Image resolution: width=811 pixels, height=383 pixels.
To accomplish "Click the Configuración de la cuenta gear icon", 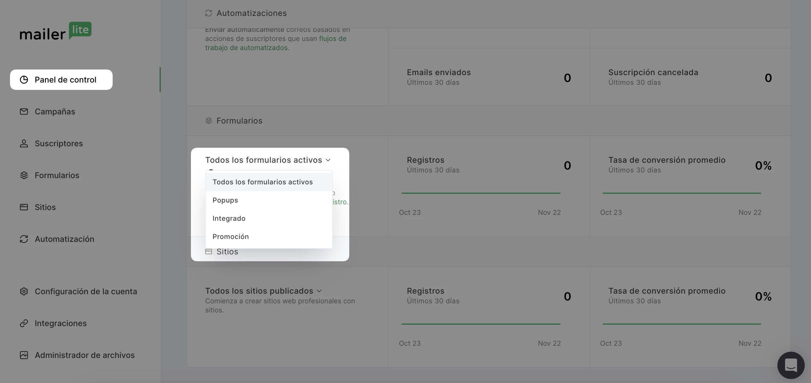I will point(24,291).
